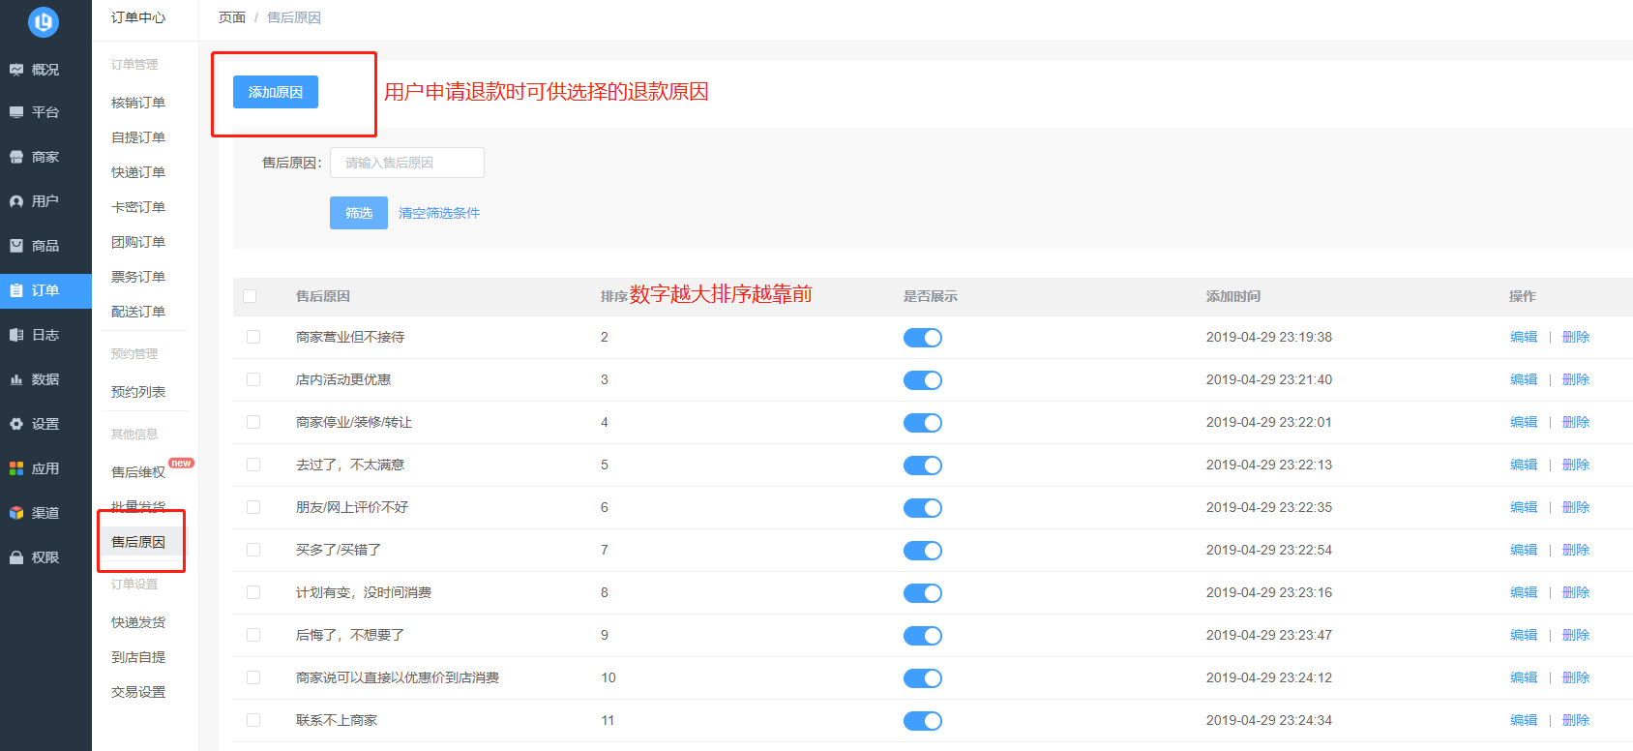The height and width of the screenshot is (751, 1633).
Task: Open 应用 apps grid icon
Action: point(16,468)
